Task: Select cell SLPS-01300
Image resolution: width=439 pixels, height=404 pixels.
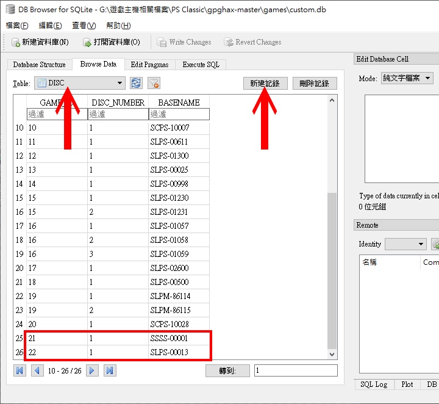Action: pos(179,156)
